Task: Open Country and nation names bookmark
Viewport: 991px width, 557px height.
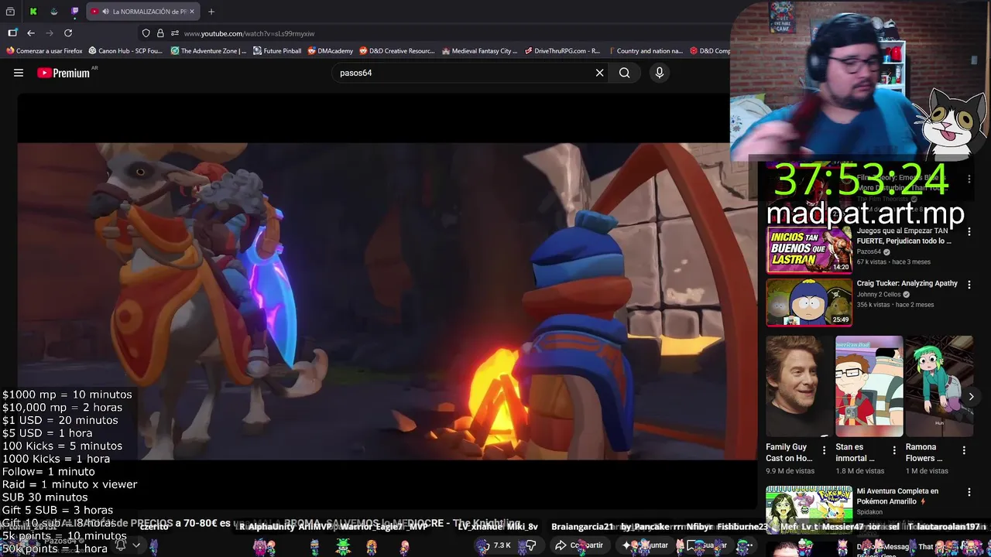Action: [645, 51]
